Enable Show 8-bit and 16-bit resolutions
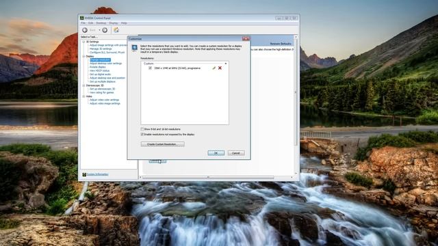Viewport: 438px width, 246px height. coord(142,129)
